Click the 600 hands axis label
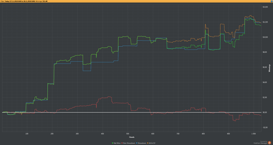The image size is (273, 145). pyautogui.click(x=153, y=134)
